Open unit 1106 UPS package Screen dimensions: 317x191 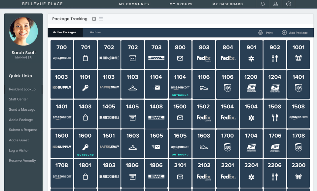click(x=228, y=84)
